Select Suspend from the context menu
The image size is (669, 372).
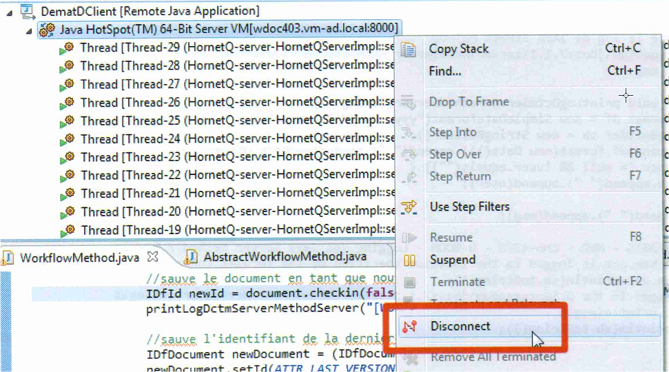(x=453, y=260)
